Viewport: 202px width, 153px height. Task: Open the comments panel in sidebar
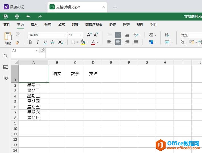pyautogui.click(x=5, y=67)
